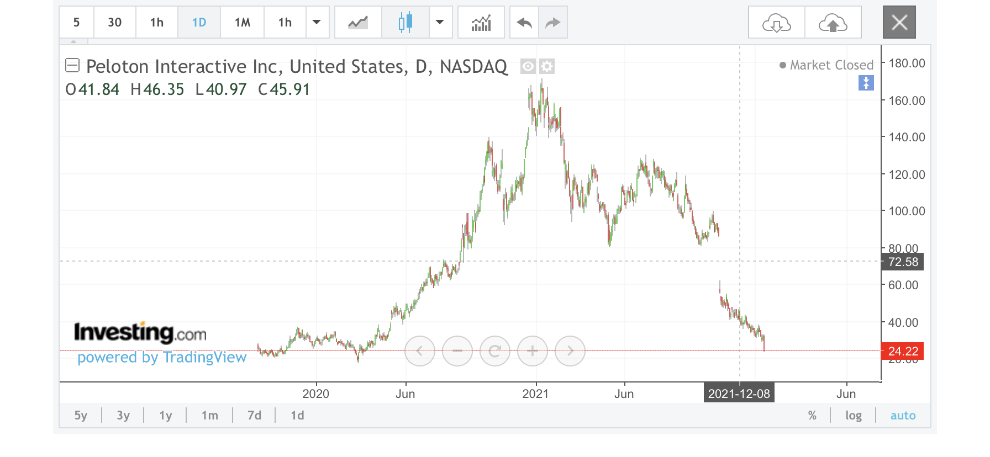This screenshot has width=990, height=457.
Task: Click the 60.00 price axis label
Action: (x=903, y=285)
